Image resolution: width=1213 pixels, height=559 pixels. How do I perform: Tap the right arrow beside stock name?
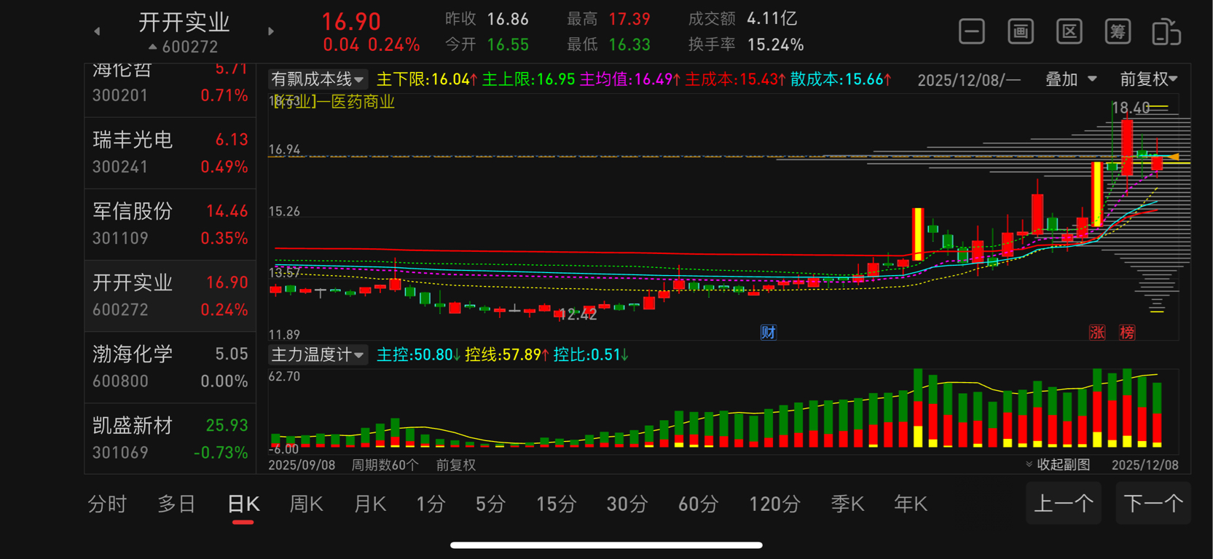coord(271,31)
